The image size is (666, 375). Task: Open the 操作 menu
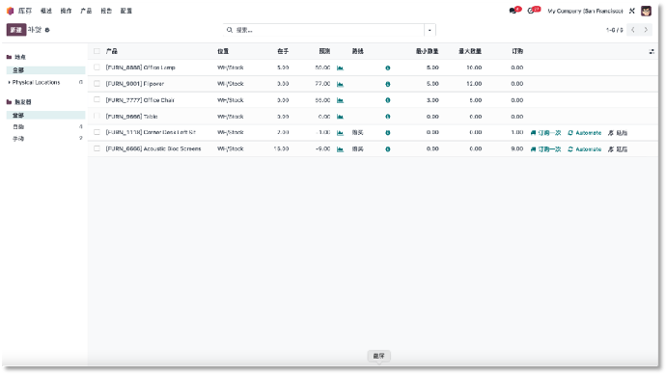point(66,11)
